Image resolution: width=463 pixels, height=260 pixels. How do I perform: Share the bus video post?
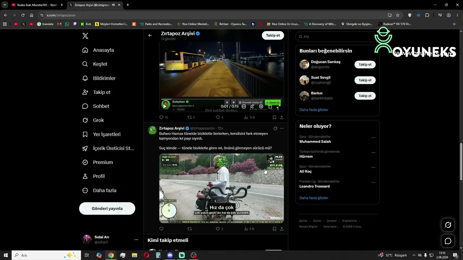click(x=282, y=117)
